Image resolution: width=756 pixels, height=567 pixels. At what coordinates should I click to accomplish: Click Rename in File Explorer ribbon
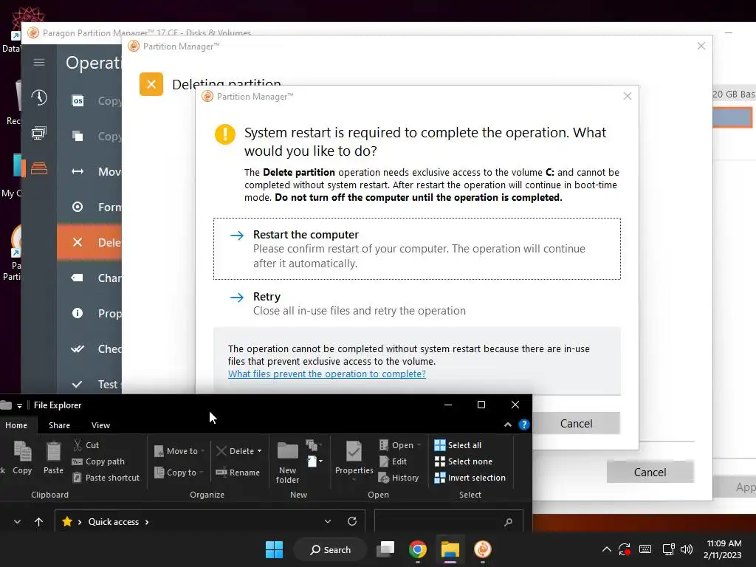(x=238, y=472)
